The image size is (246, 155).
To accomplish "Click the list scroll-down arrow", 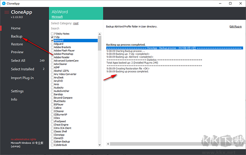I will tap(100, 145).
